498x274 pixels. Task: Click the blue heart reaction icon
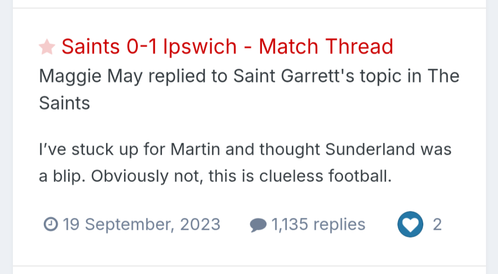pos(410,225)
